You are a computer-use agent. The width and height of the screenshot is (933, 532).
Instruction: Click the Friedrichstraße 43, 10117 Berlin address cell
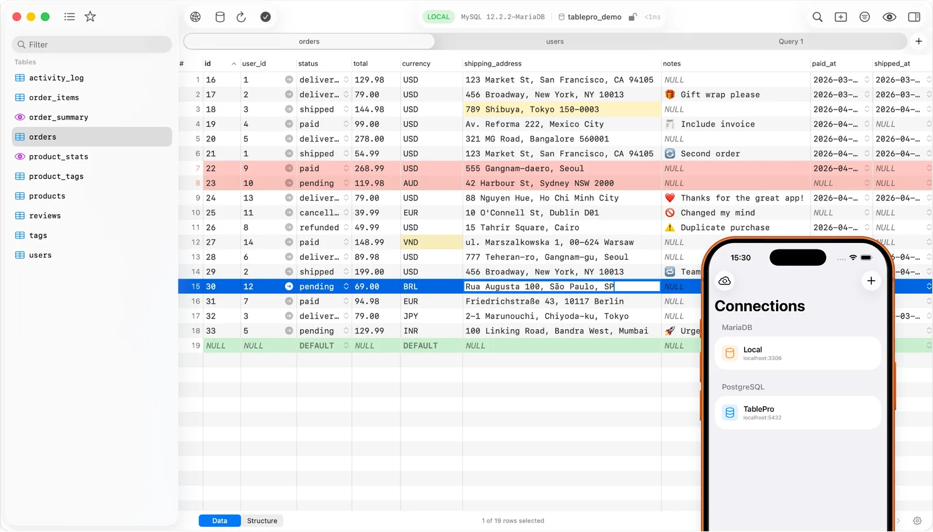pyautogui.click(x=562, y=301)
